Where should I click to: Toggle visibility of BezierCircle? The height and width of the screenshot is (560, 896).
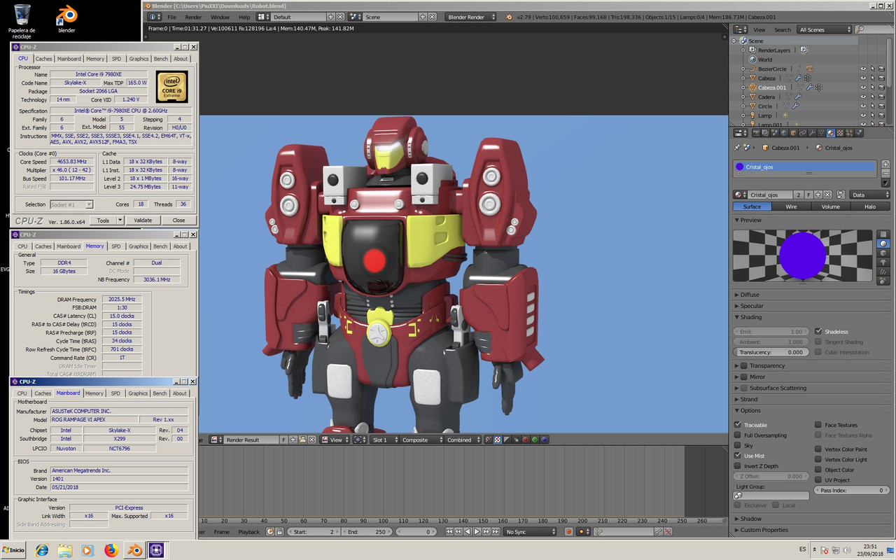coord(863,69)
